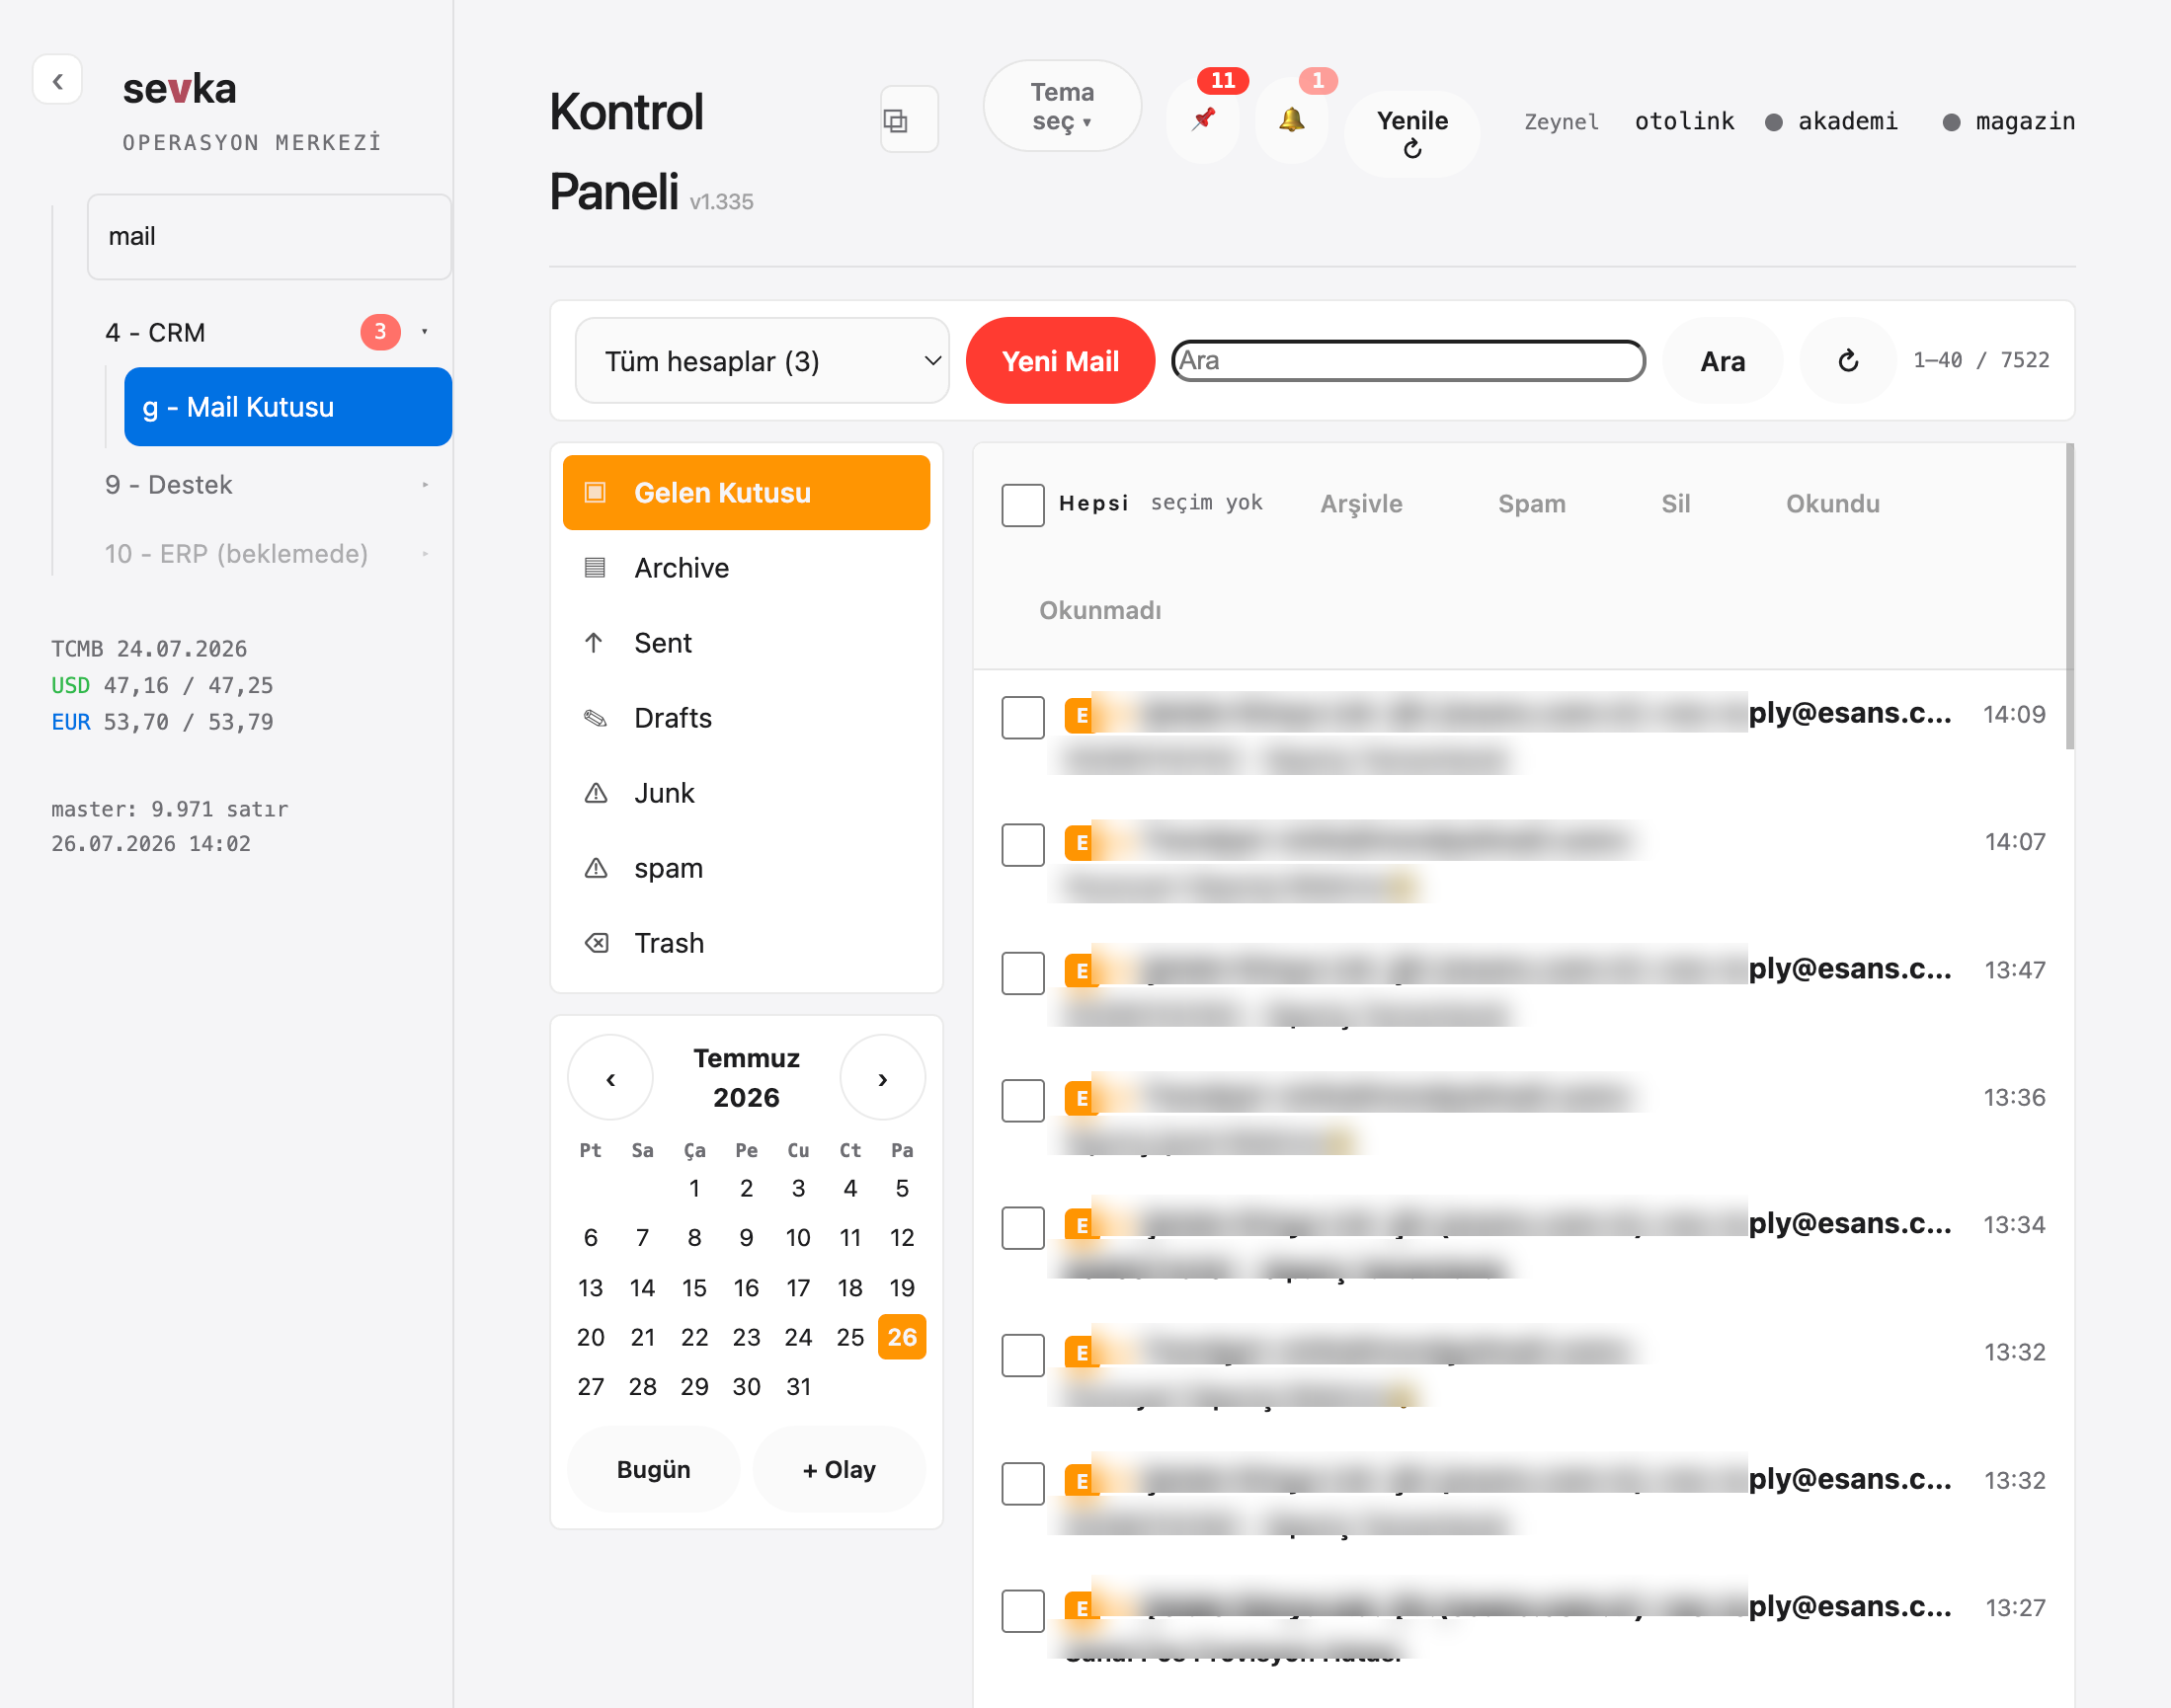Image resolution: width=2171 pixels, height=1708 pixels.
Task: Check the mail received at 14:07
Action: point(1022,845)
